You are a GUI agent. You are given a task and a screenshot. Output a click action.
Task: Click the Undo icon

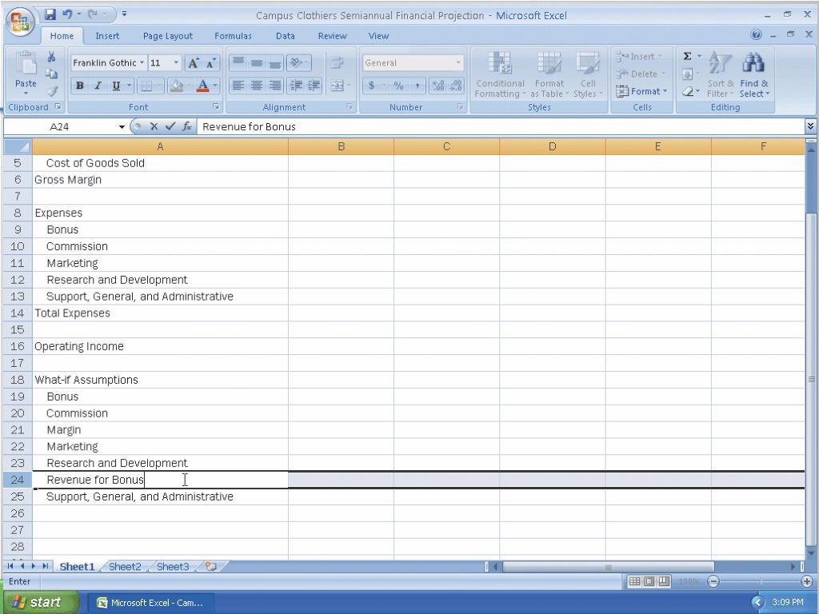[67, 14]
